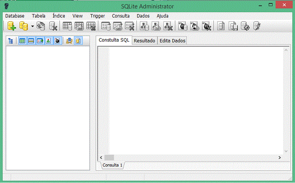Expand the open database dropdown arrow

pyautogui.click(x=32, y=26)
